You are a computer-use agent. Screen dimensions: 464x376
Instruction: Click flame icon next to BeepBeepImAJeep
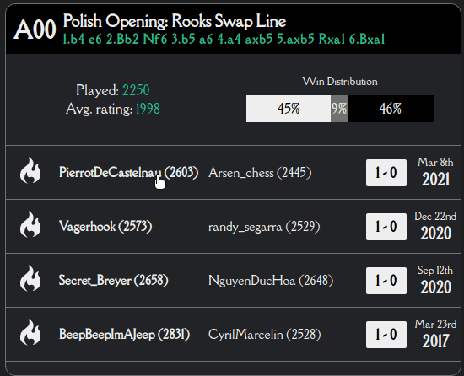point(30,332)
